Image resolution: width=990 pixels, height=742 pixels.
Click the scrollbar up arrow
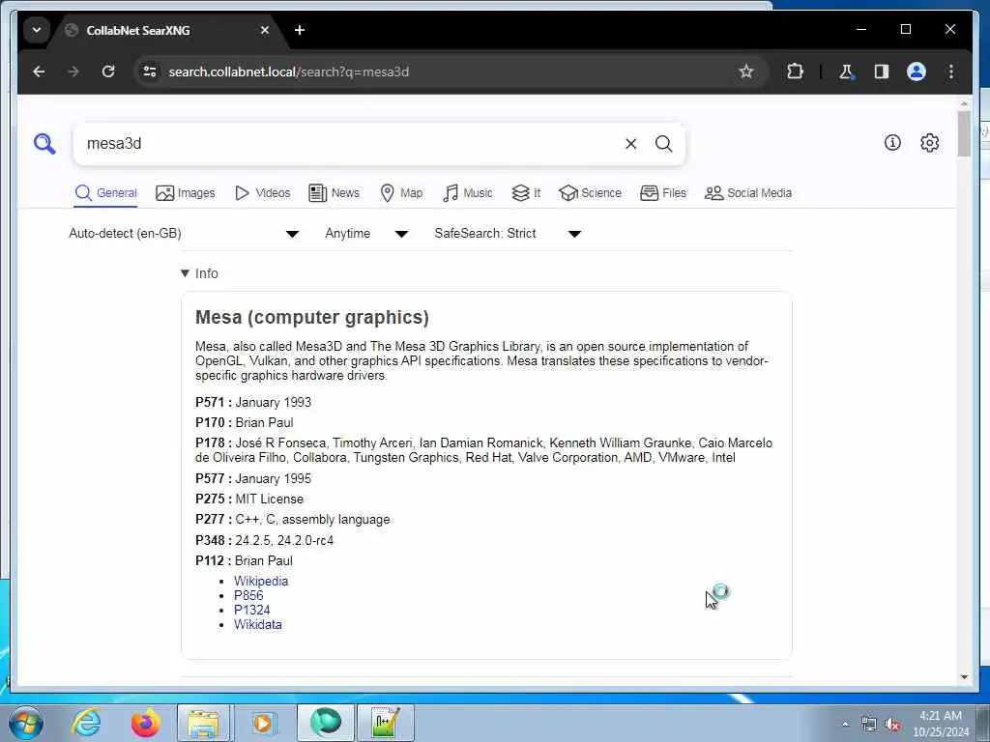tap(964, 102)
